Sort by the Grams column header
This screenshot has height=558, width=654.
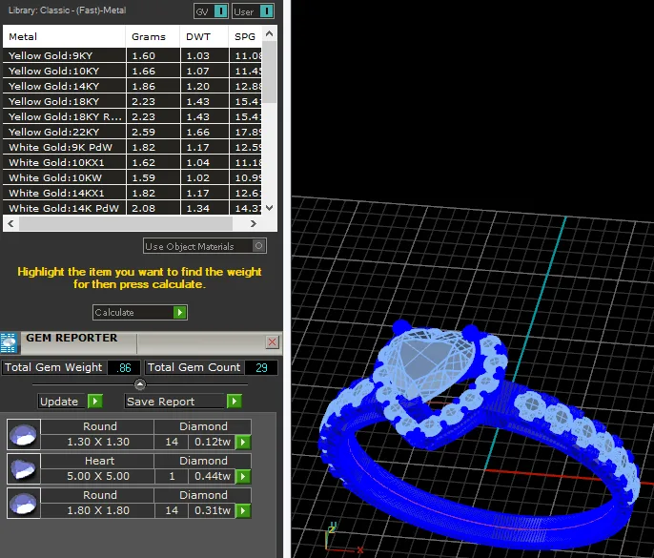point(153,37)
